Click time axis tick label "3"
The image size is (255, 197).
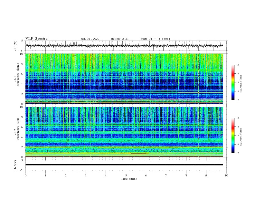click(86, 175)
